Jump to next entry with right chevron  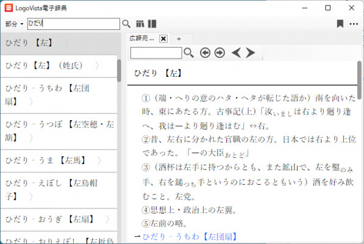(x=251, y=53)
